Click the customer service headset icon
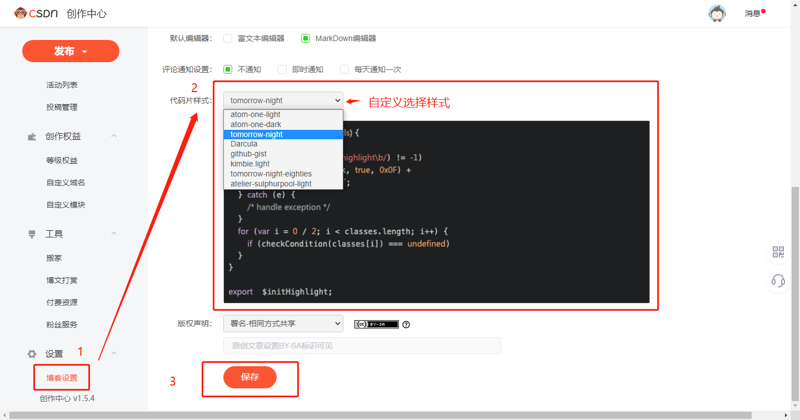The width and height of the screenshot is (800, 420). point(777,281)
